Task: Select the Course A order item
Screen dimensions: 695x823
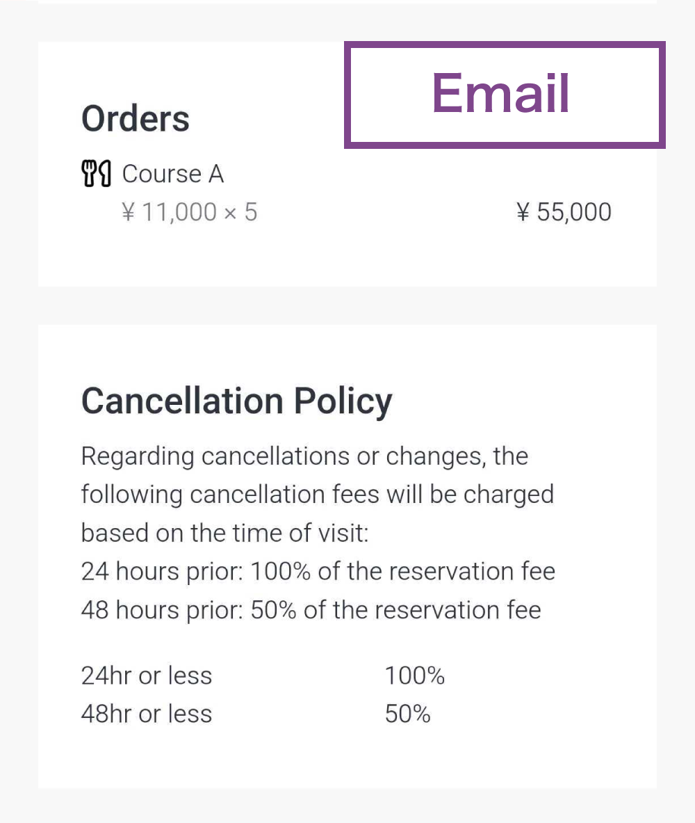Action: pyautogui.click(x=173, y=174)
